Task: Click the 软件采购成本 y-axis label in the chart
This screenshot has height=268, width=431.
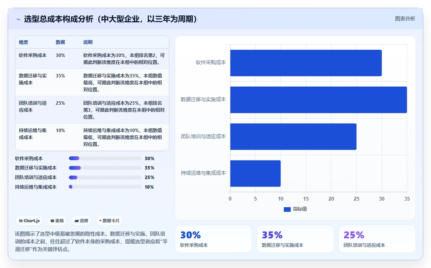Action: coord(211,63)
